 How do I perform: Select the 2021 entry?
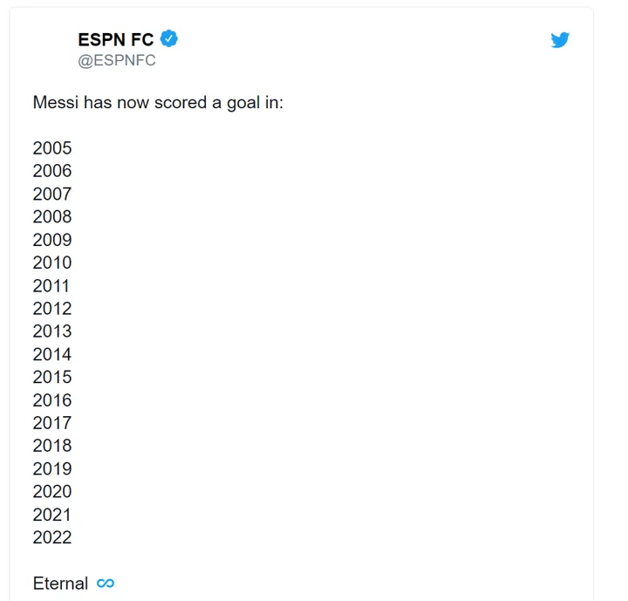[x=52, y=515]
